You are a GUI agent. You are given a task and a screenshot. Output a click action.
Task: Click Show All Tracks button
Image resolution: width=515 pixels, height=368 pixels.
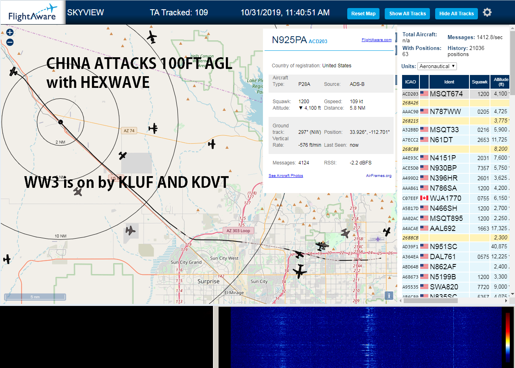click(407, 13)
